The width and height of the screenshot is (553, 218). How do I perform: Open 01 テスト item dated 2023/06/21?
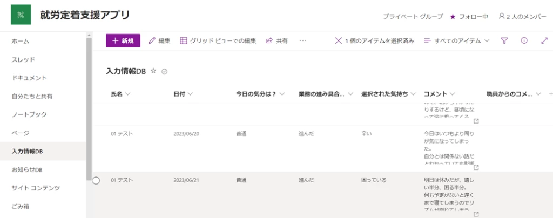point(122,180)
